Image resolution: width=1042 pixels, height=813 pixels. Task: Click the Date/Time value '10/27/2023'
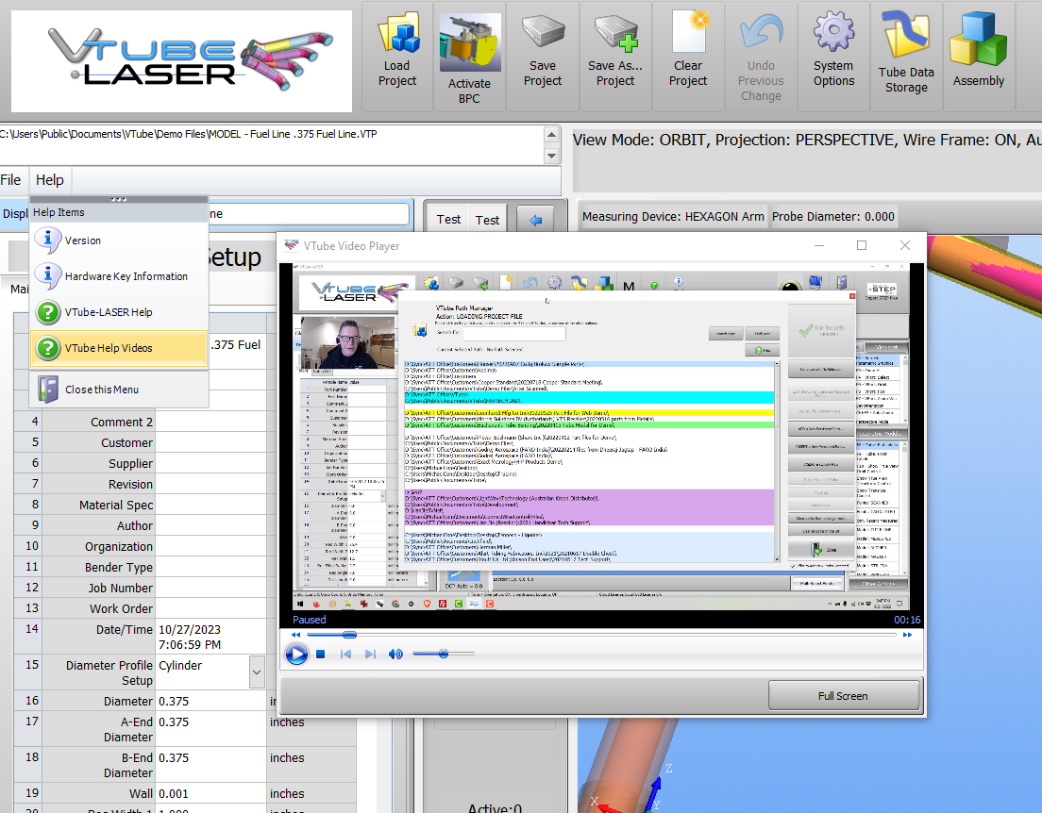click(x=190, y=630)
